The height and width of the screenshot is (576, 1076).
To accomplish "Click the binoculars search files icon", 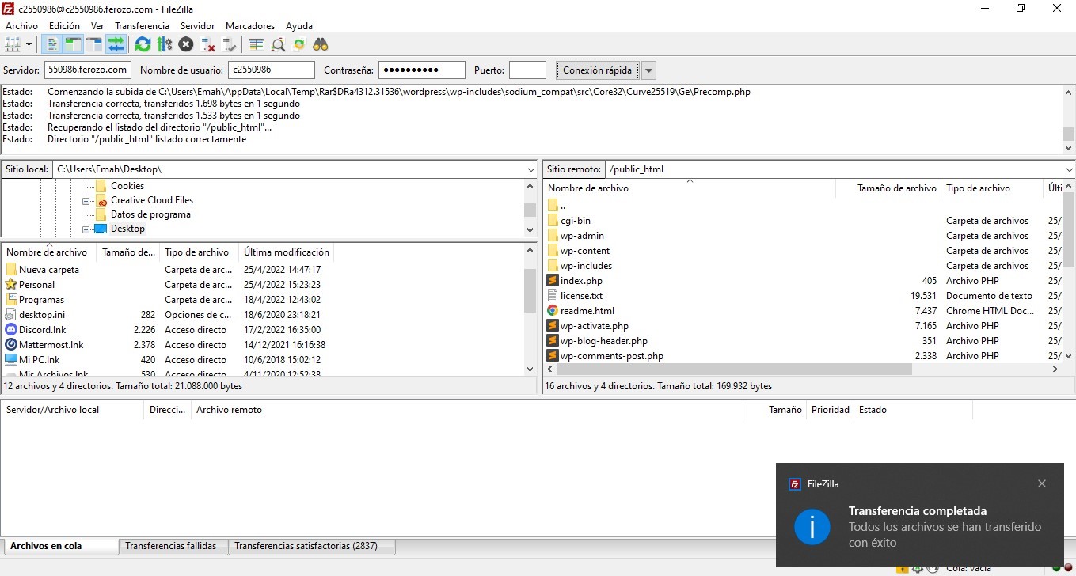I will coord(321,44).
